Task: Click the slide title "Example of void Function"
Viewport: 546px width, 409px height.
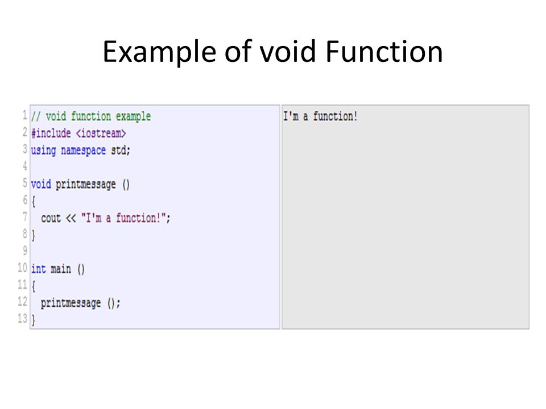Action: [x=272, y=52]
